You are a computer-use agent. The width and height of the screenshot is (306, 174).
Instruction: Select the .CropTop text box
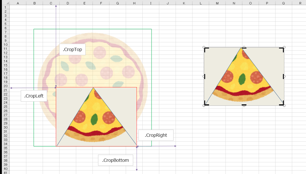72,50
